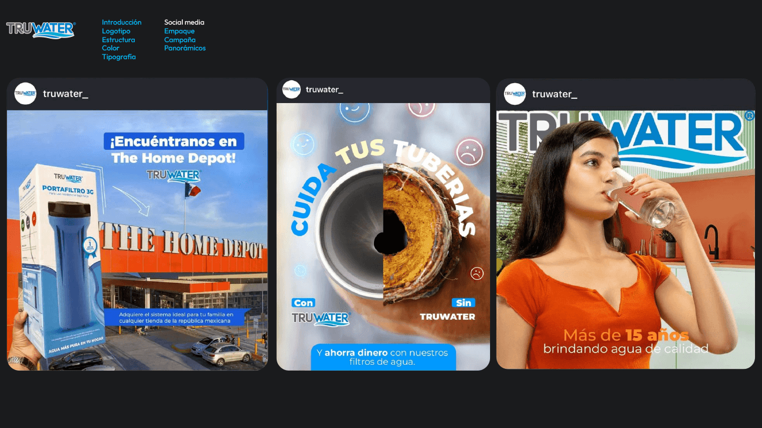Click the TruWater logo below the 'Con' label
Screen dimensions: 762x428
(x=321, y=318)
